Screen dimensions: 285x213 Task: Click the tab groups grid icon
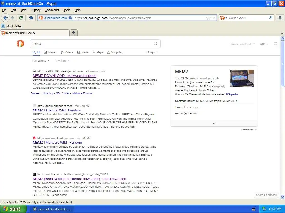click(x=282, y=33)
